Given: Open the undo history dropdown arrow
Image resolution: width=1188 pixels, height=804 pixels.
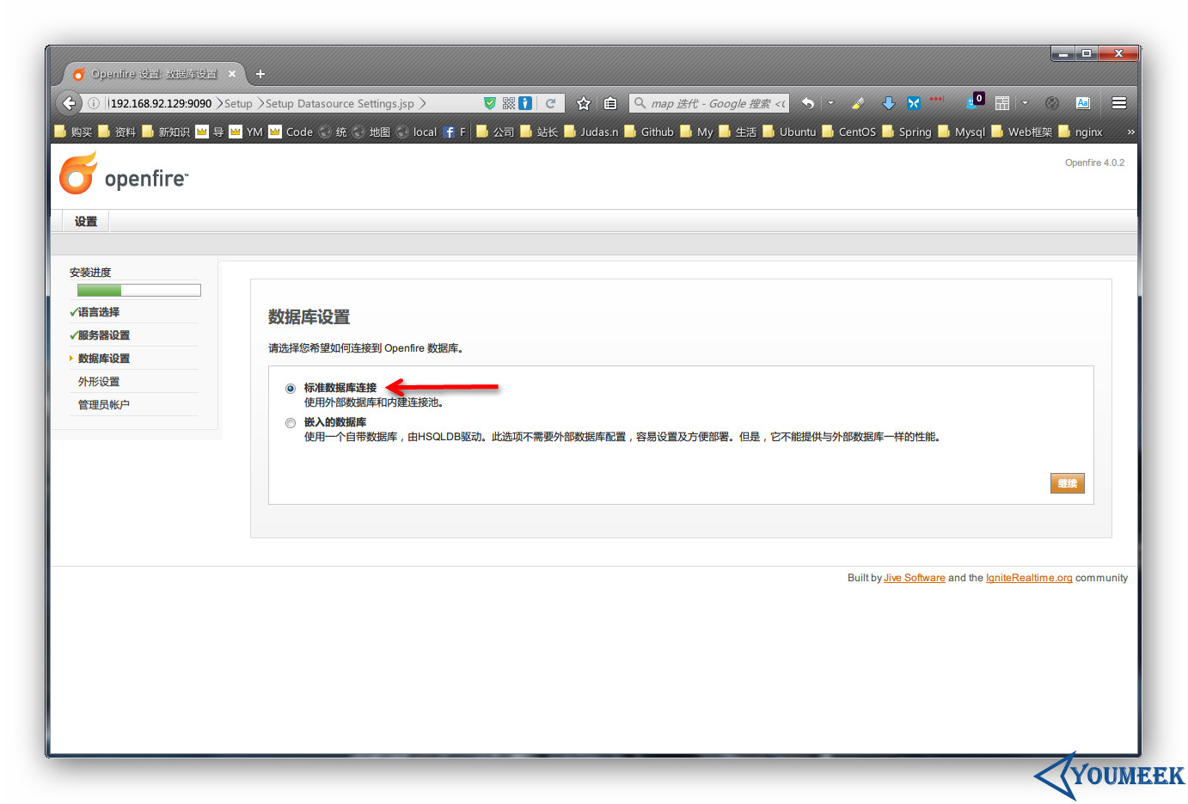Looking at the screenshot, I should click(830, 103).
